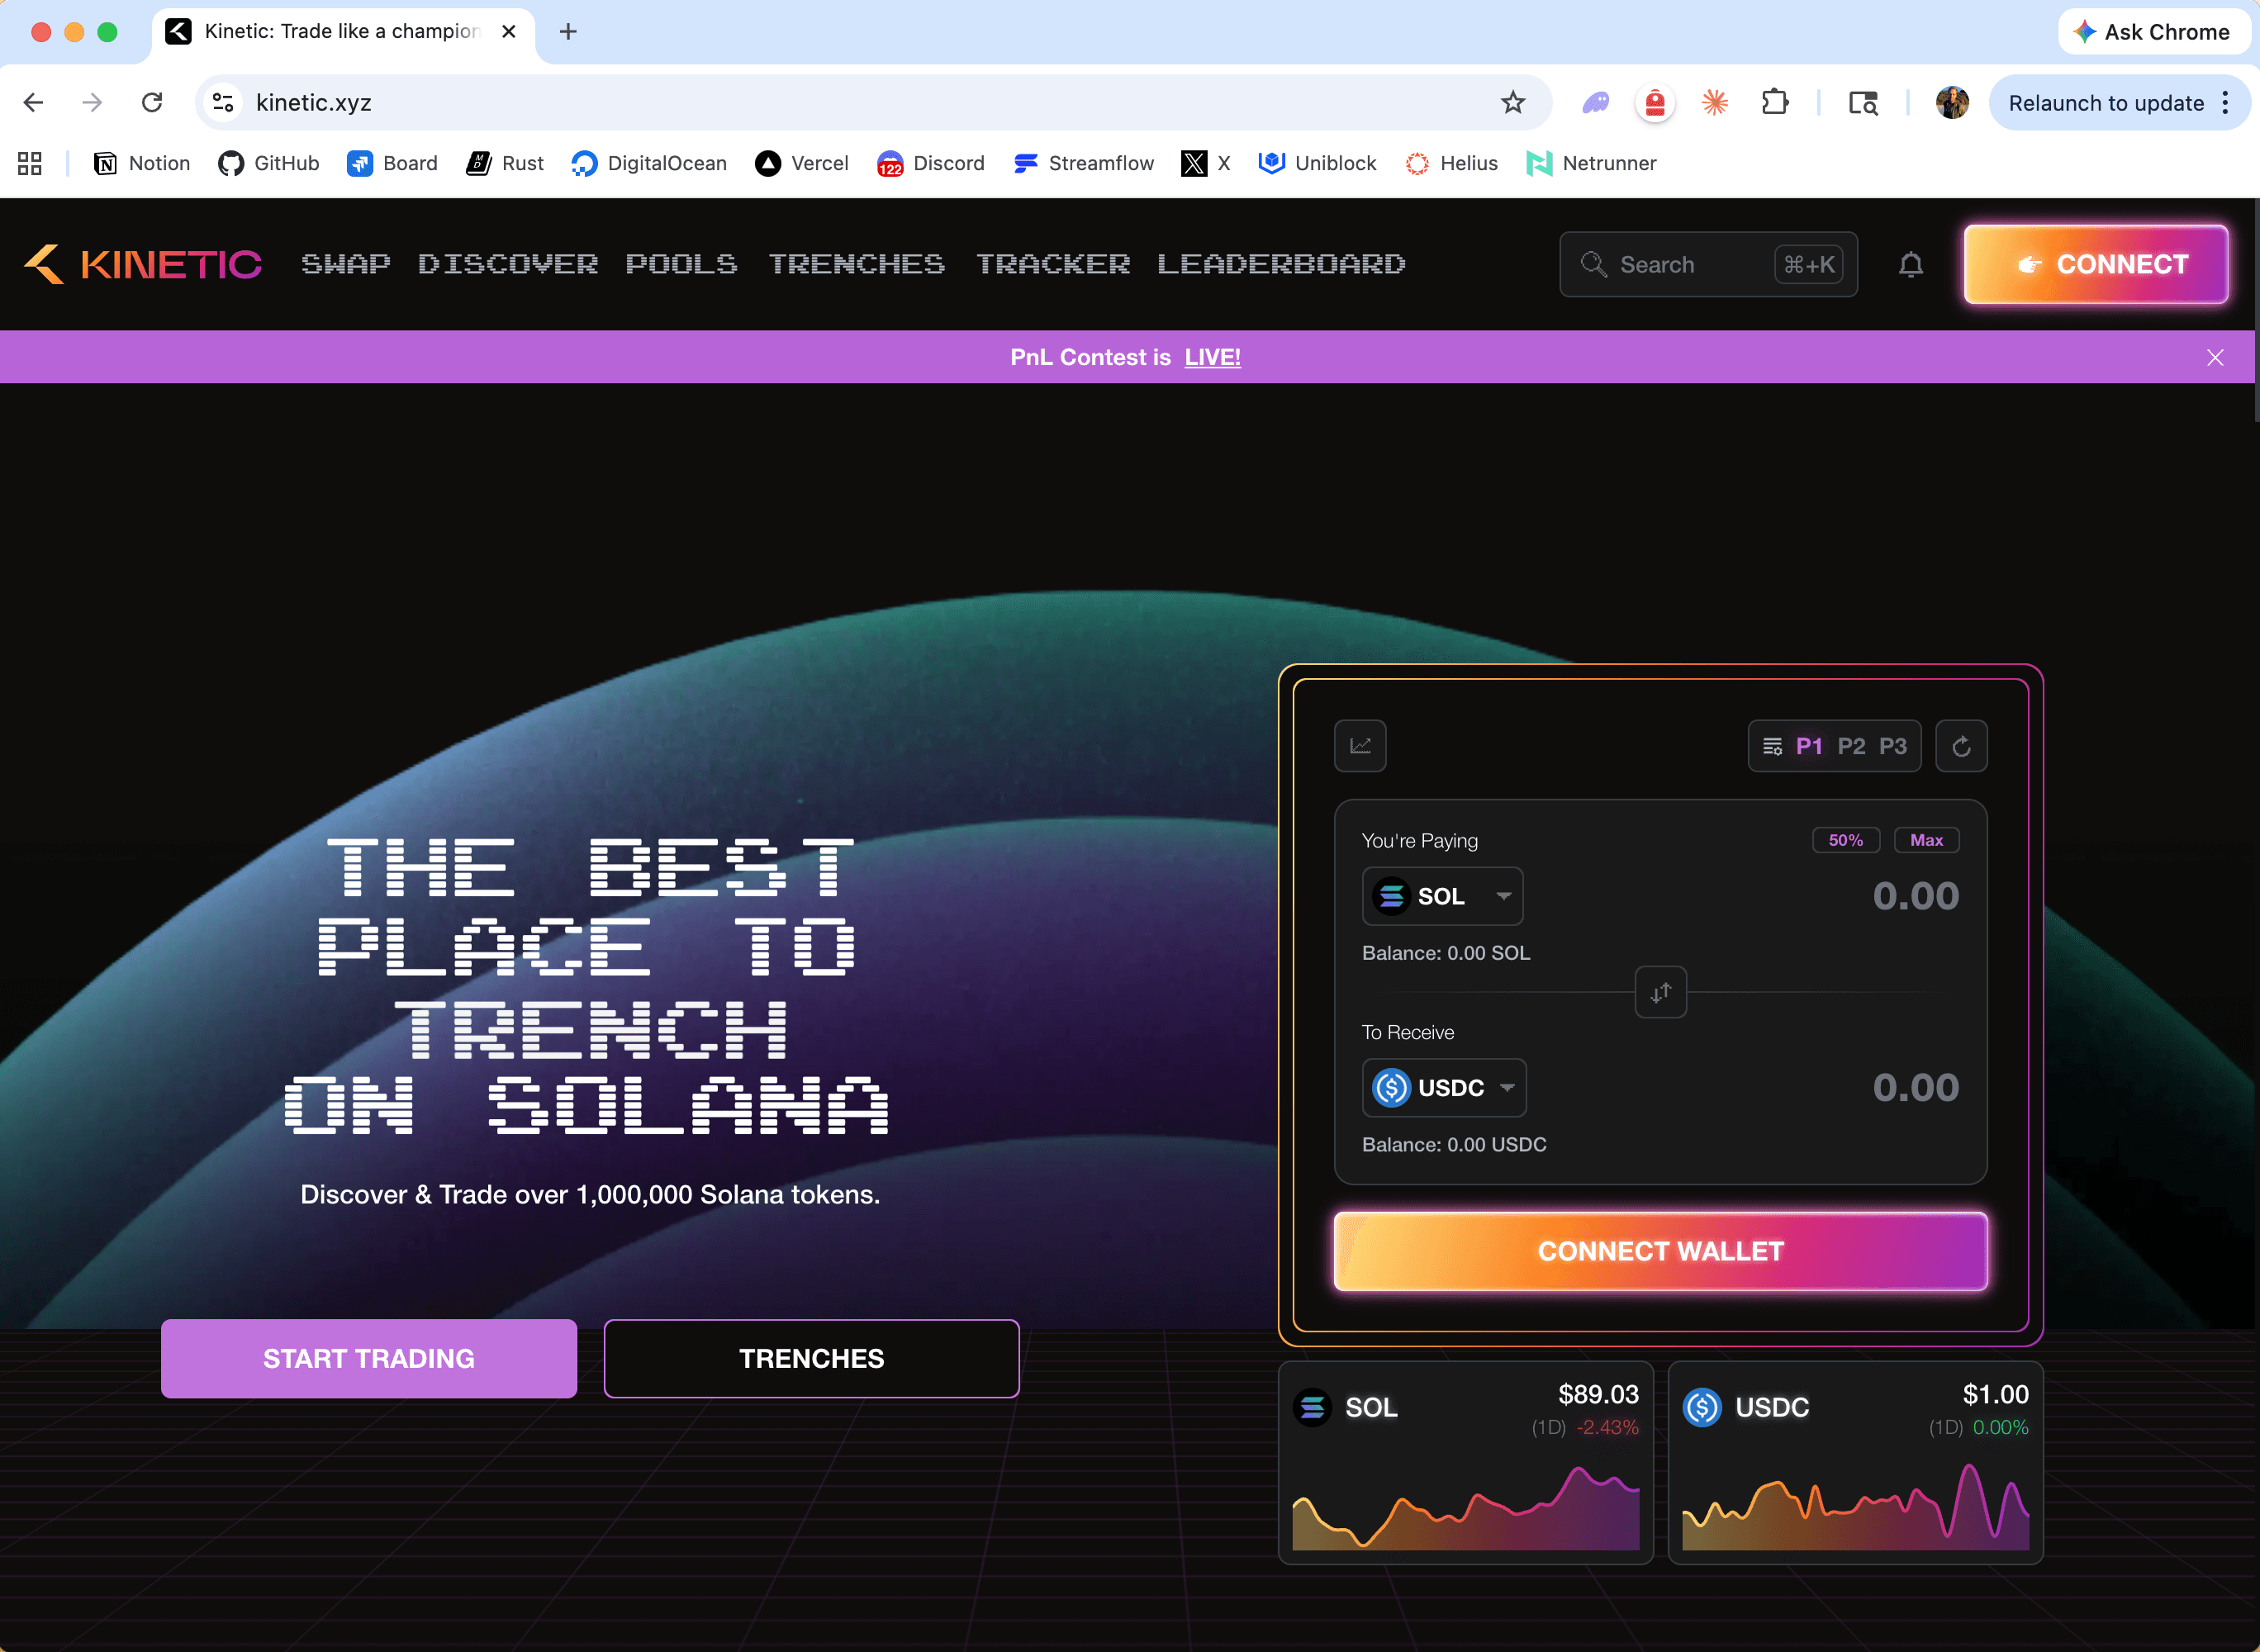Refresh swap quotes with the reload icon
Viewport: 2260px width, 1652px height.
point(1961,746)
